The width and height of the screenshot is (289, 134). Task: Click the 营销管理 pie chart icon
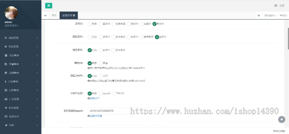point(6,73)
